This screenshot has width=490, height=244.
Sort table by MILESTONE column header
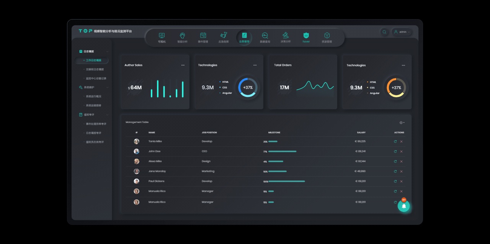point(274,133)
